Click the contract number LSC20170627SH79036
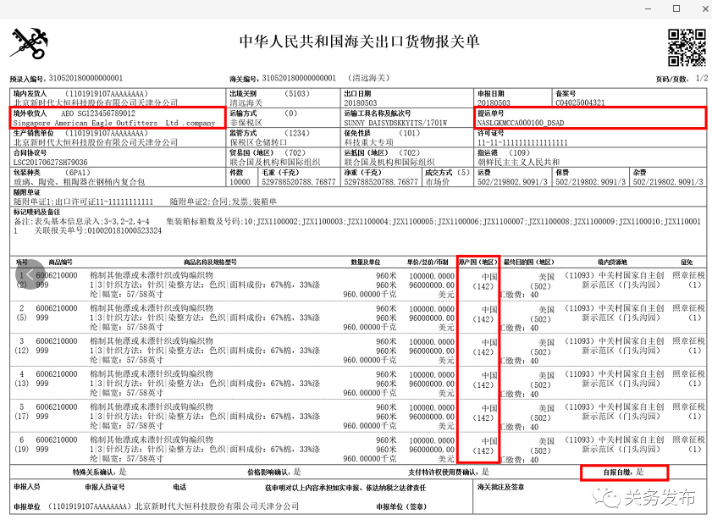This screenshot has width=712, height=525. pyautogui.click(x=50, y=163)
